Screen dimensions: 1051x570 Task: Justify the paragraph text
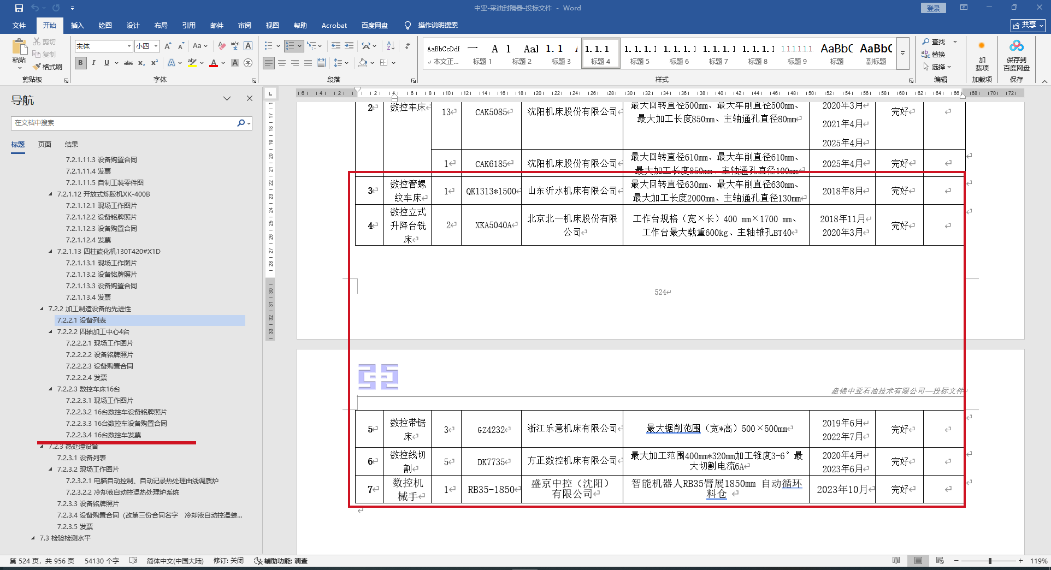tap(308, 63)
